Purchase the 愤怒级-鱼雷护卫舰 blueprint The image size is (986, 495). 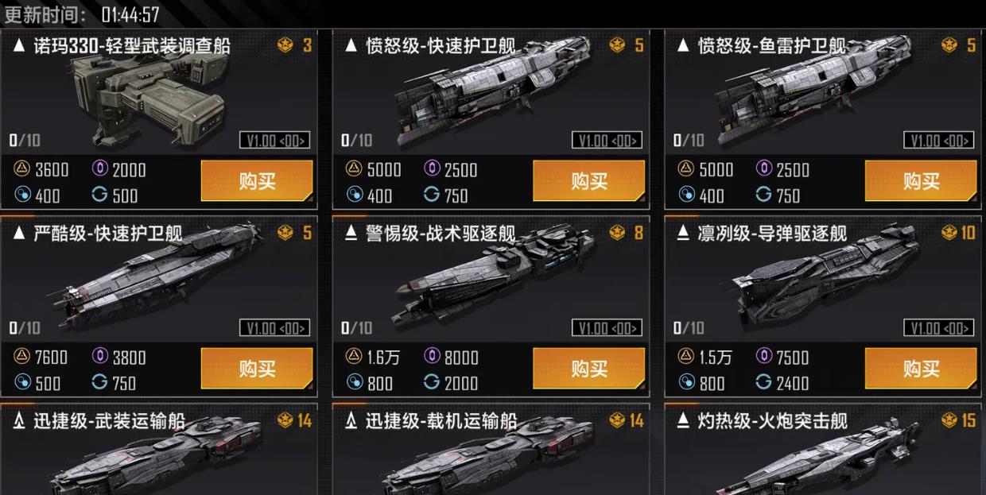pos(921,181)
